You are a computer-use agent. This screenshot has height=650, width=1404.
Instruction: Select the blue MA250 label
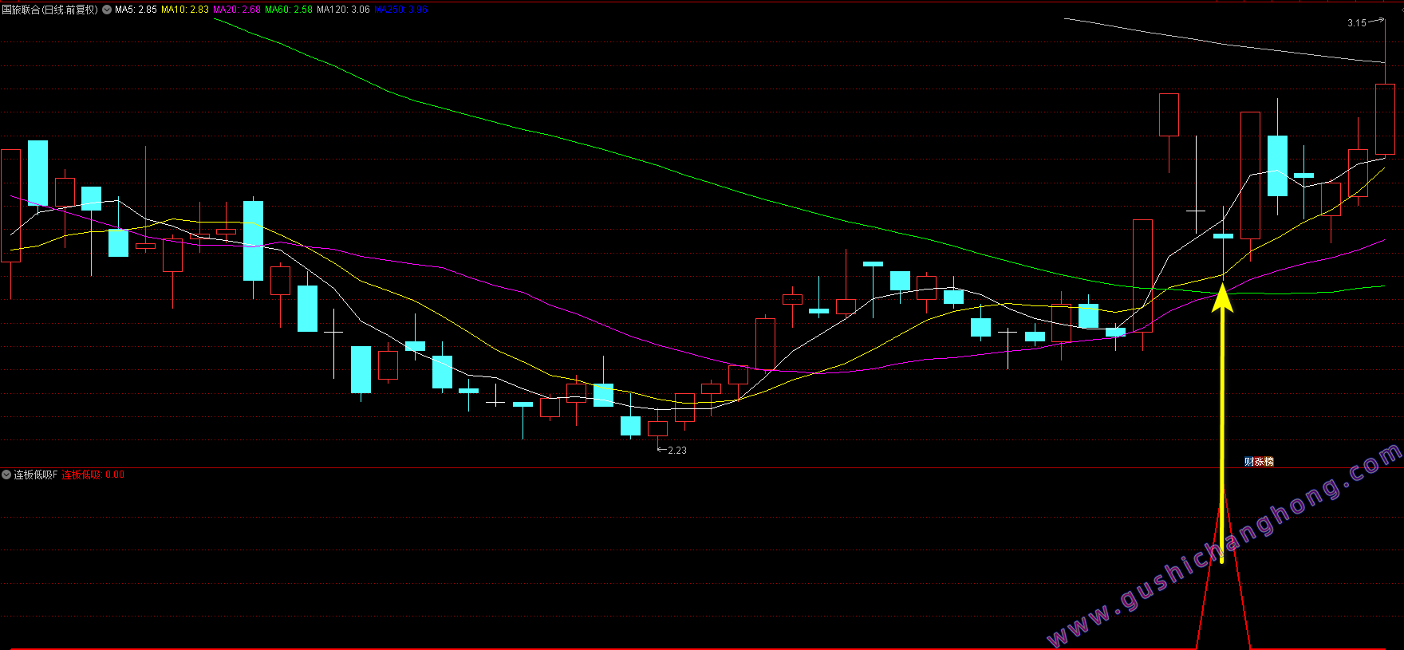[401, 10]
